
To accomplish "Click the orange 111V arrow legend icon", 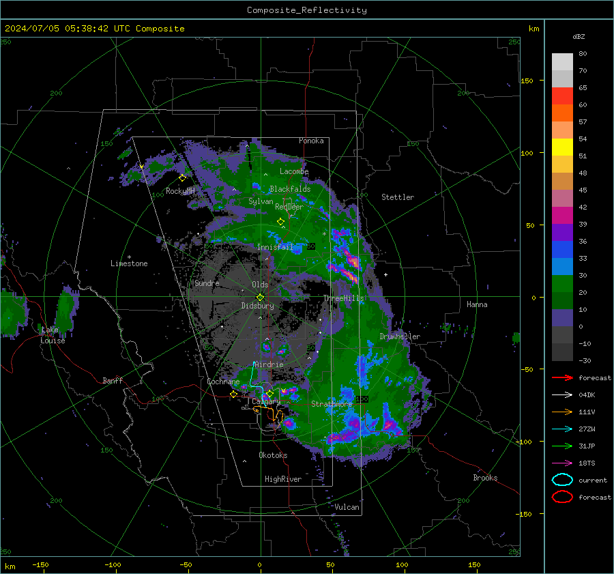I will click(562, 412).
